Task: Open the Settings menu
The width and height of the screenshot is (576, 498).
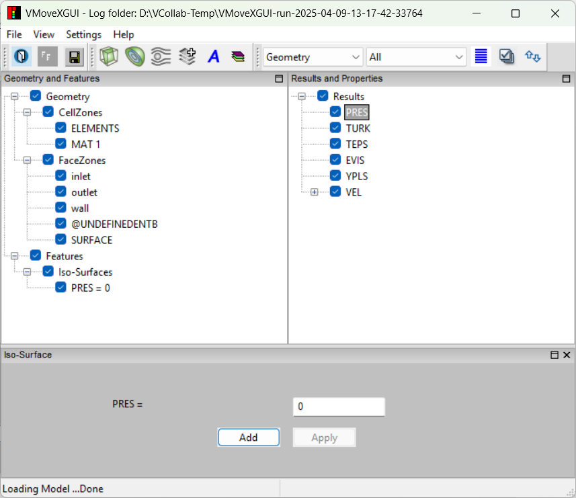Action: 84,34
